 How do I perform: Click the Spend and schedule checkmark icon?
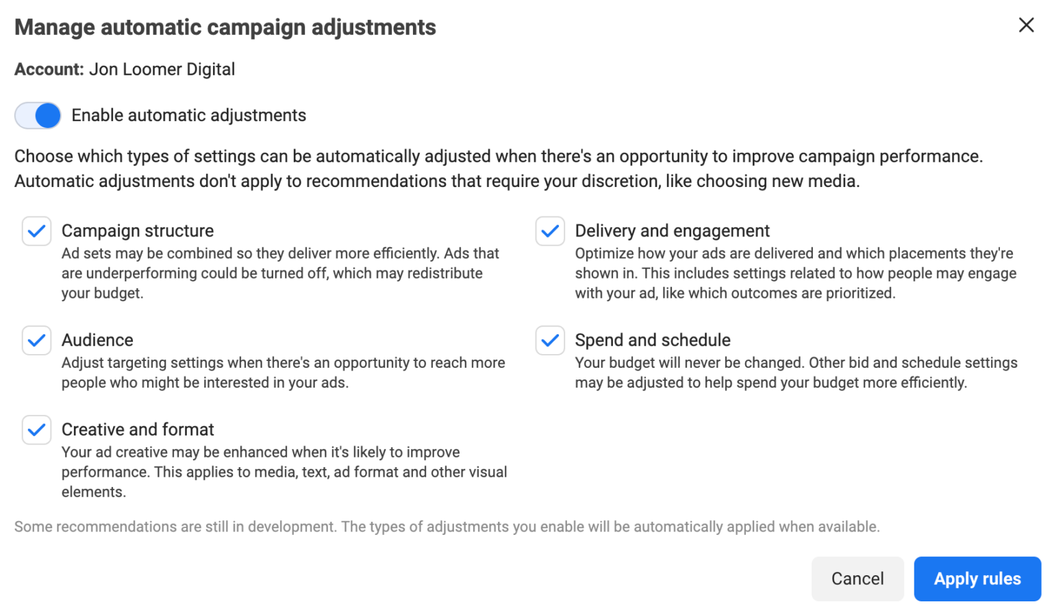550,340
